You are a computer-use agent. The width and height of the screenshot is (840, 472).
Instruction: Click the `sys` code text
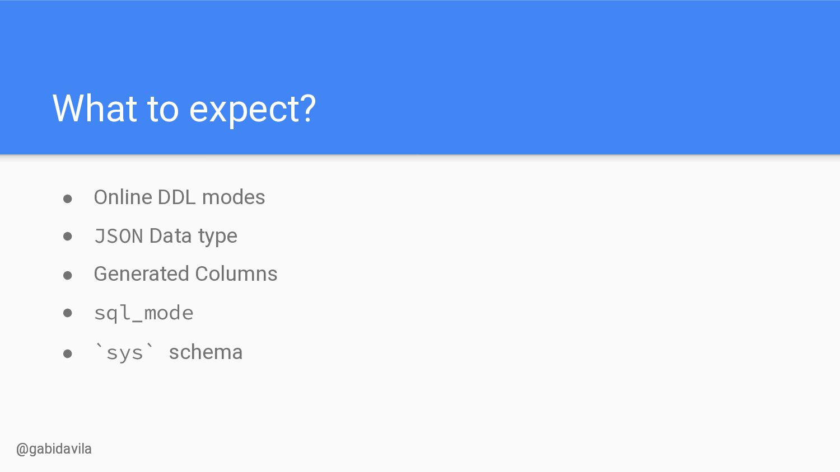pos(124,353)
